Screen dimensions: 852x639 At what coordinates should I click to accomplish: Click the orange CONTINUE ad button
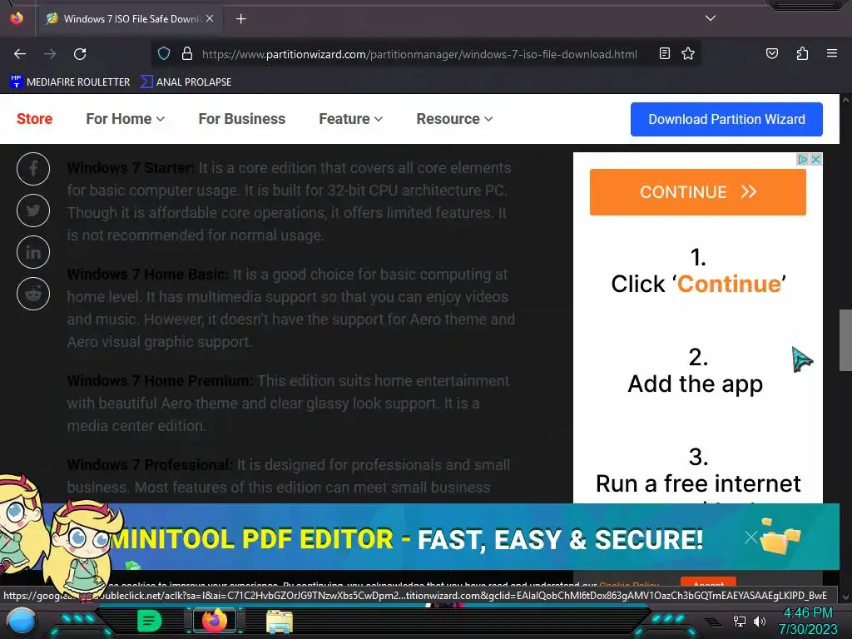[698, 192]
